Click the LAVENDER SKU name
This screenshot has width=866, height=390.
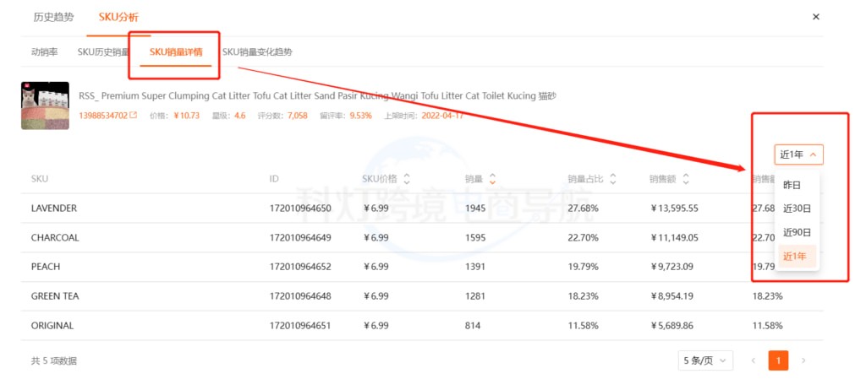click(x=54, y=209)
